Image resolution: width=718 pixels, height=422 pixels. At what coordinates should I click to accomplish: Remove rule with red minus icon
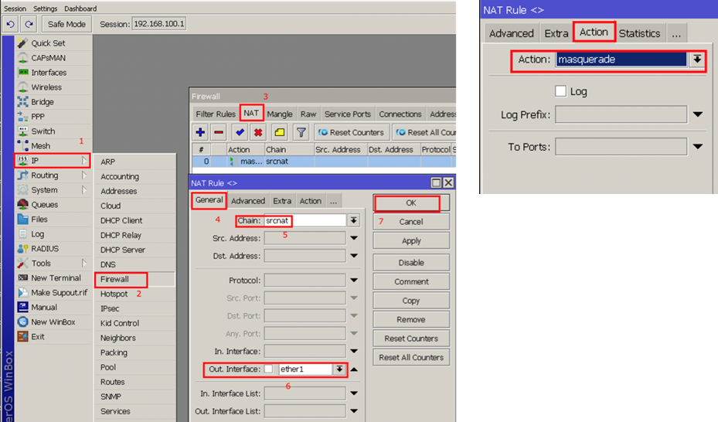point(219,132)
